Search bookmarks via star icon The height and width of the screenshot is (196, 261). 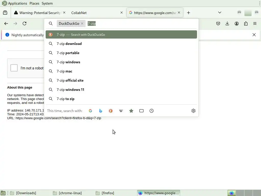pyautogui.click(x=131, y=111)
